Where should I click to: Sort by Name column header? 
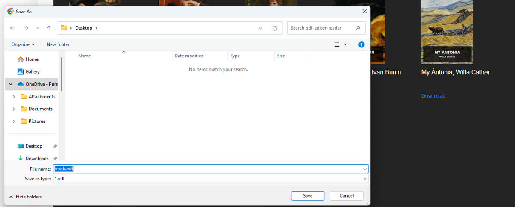click(84, 56)
